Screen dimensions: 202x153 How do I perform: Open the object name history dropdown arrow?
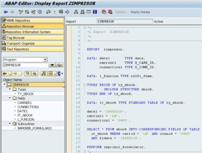pos(52,65)
